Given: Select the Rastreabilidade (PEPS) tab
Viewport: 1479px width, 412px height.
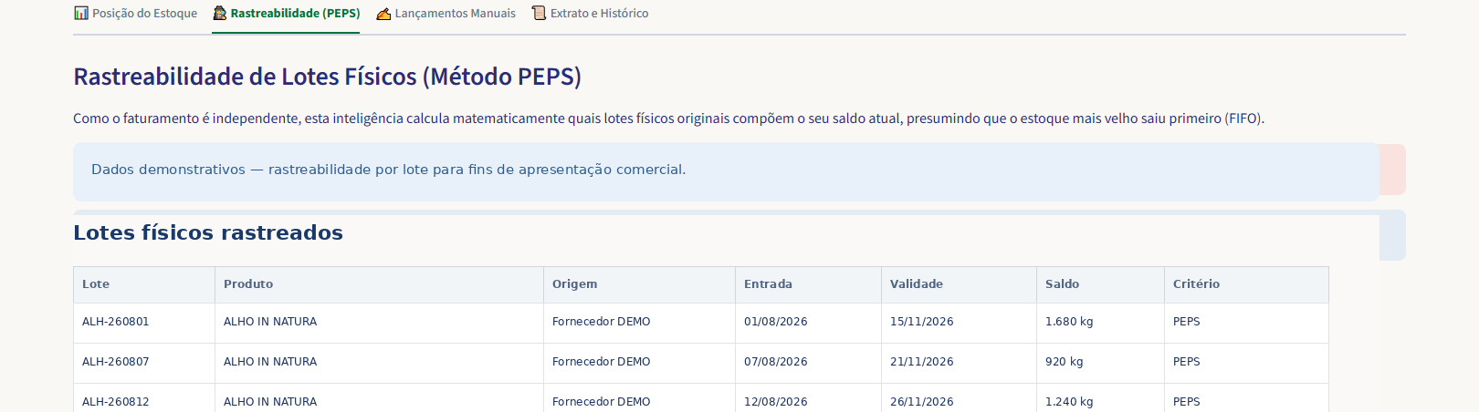Looking at the screenshot, I should 286,13.
